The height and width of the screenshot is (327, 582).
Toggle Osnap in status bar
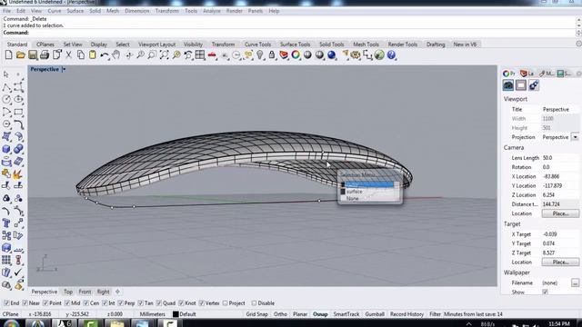tap(320, 314)
